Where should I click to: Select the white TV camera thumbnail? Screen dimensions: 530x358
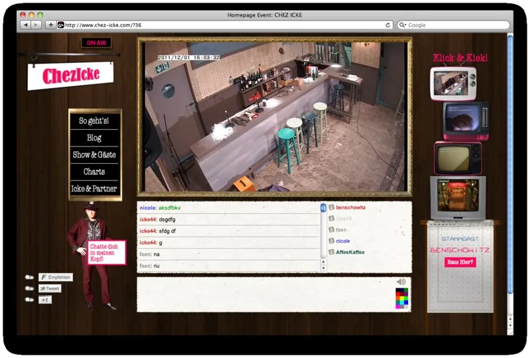tap(453, 84)
